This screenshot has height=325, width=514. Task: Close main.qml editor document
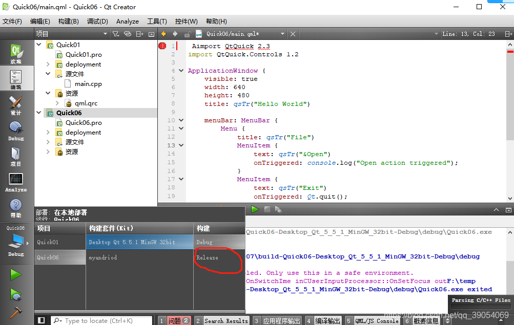click(x=293, y=34)
